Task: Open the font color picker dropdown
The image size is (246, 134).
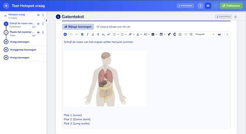Action: pos(139,34)
